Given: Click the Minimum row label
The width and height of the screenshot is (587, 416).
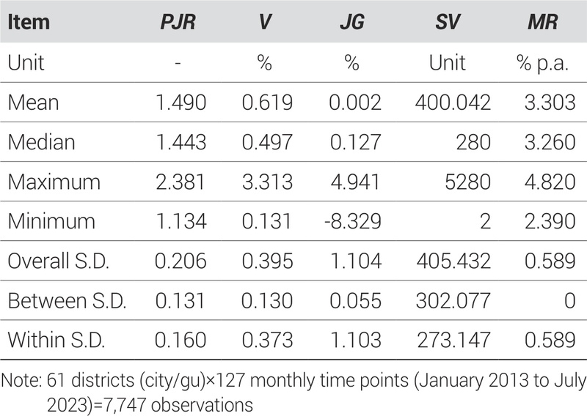Looking at the screenshot, I should click(51, 220).
